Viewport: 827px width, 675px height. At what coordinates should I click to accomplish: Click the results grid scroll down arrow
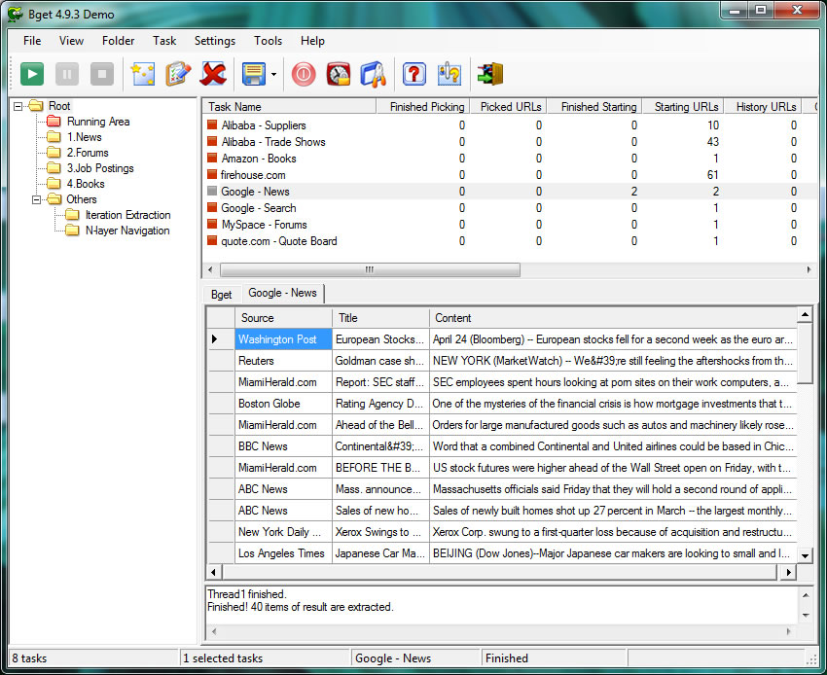click(805, 555)
